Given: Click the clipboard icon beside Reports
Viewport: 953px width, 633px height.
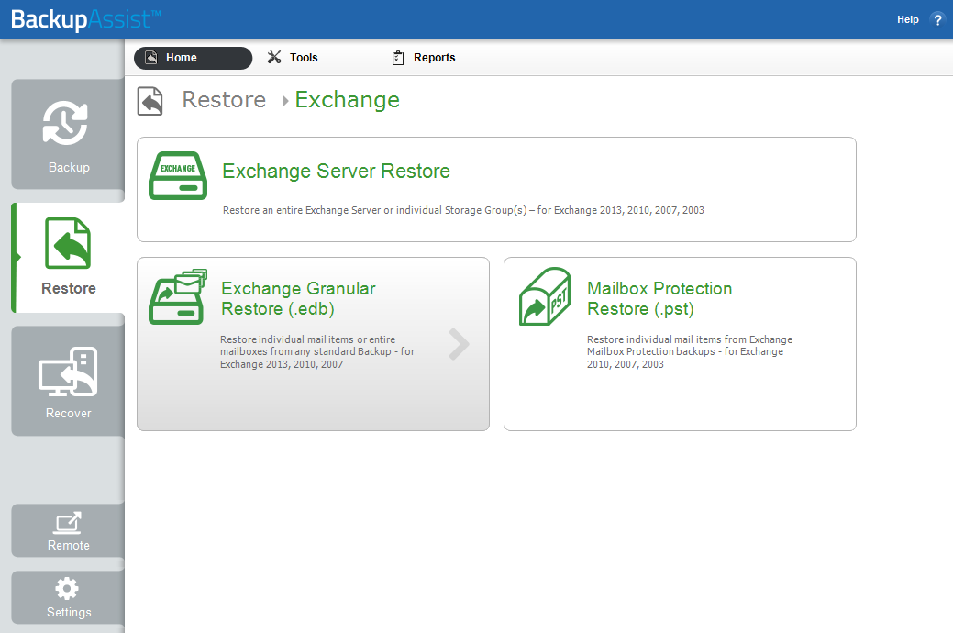Looking at the screenshot, I should pyautogui.click(x=398, y=58).
